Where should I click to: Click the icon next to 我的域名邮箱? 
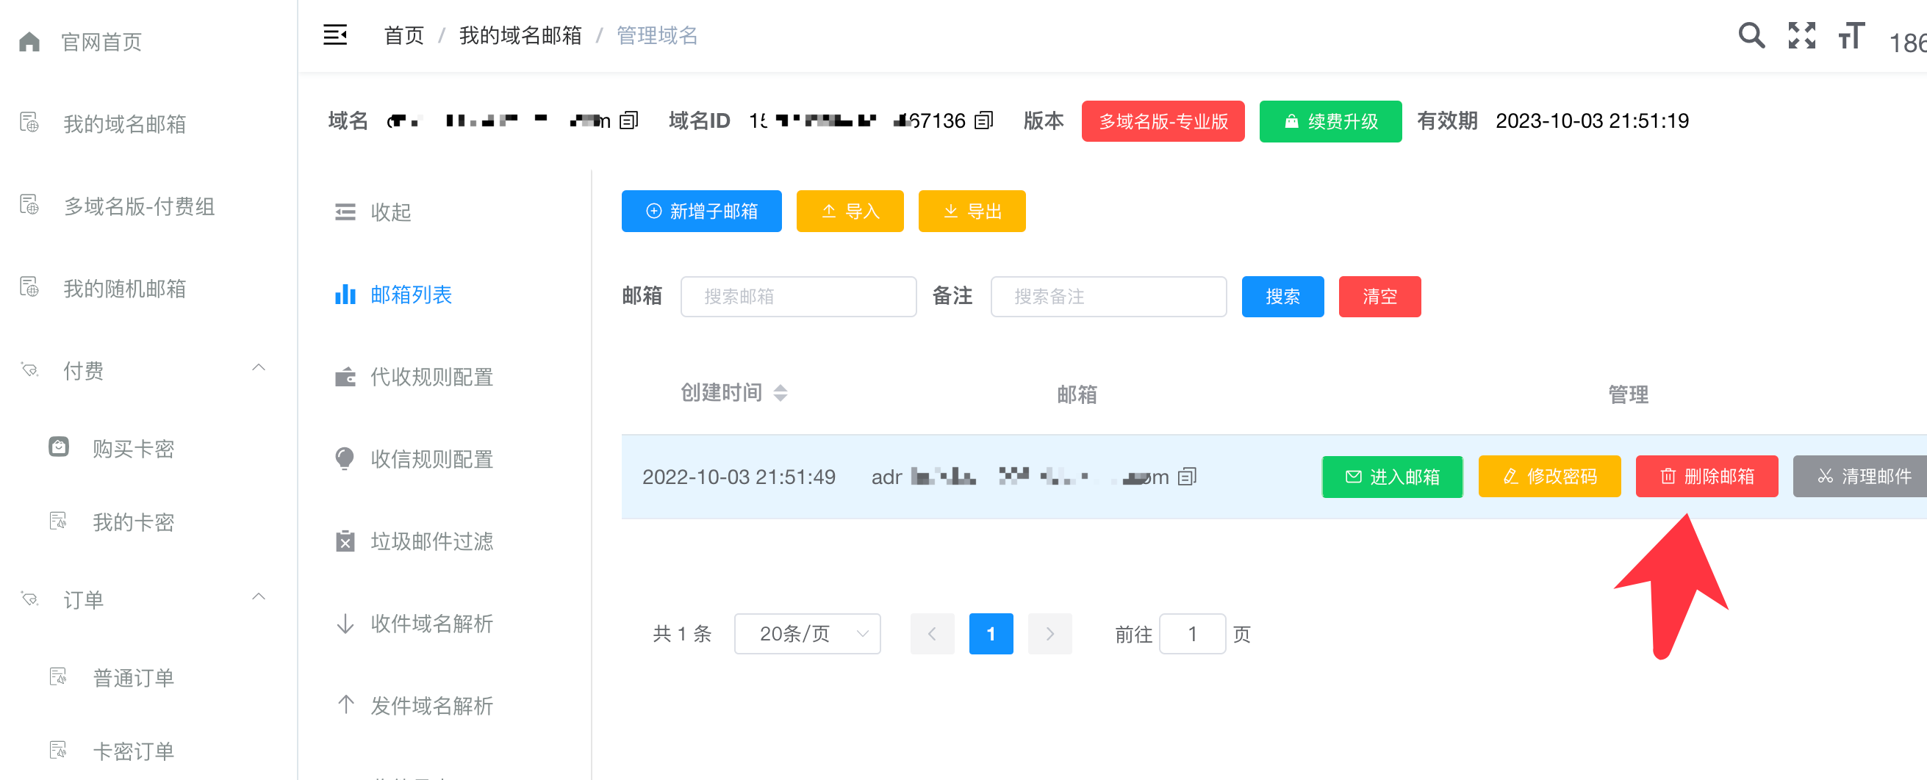pyautogui.click(x=29, y=122)
